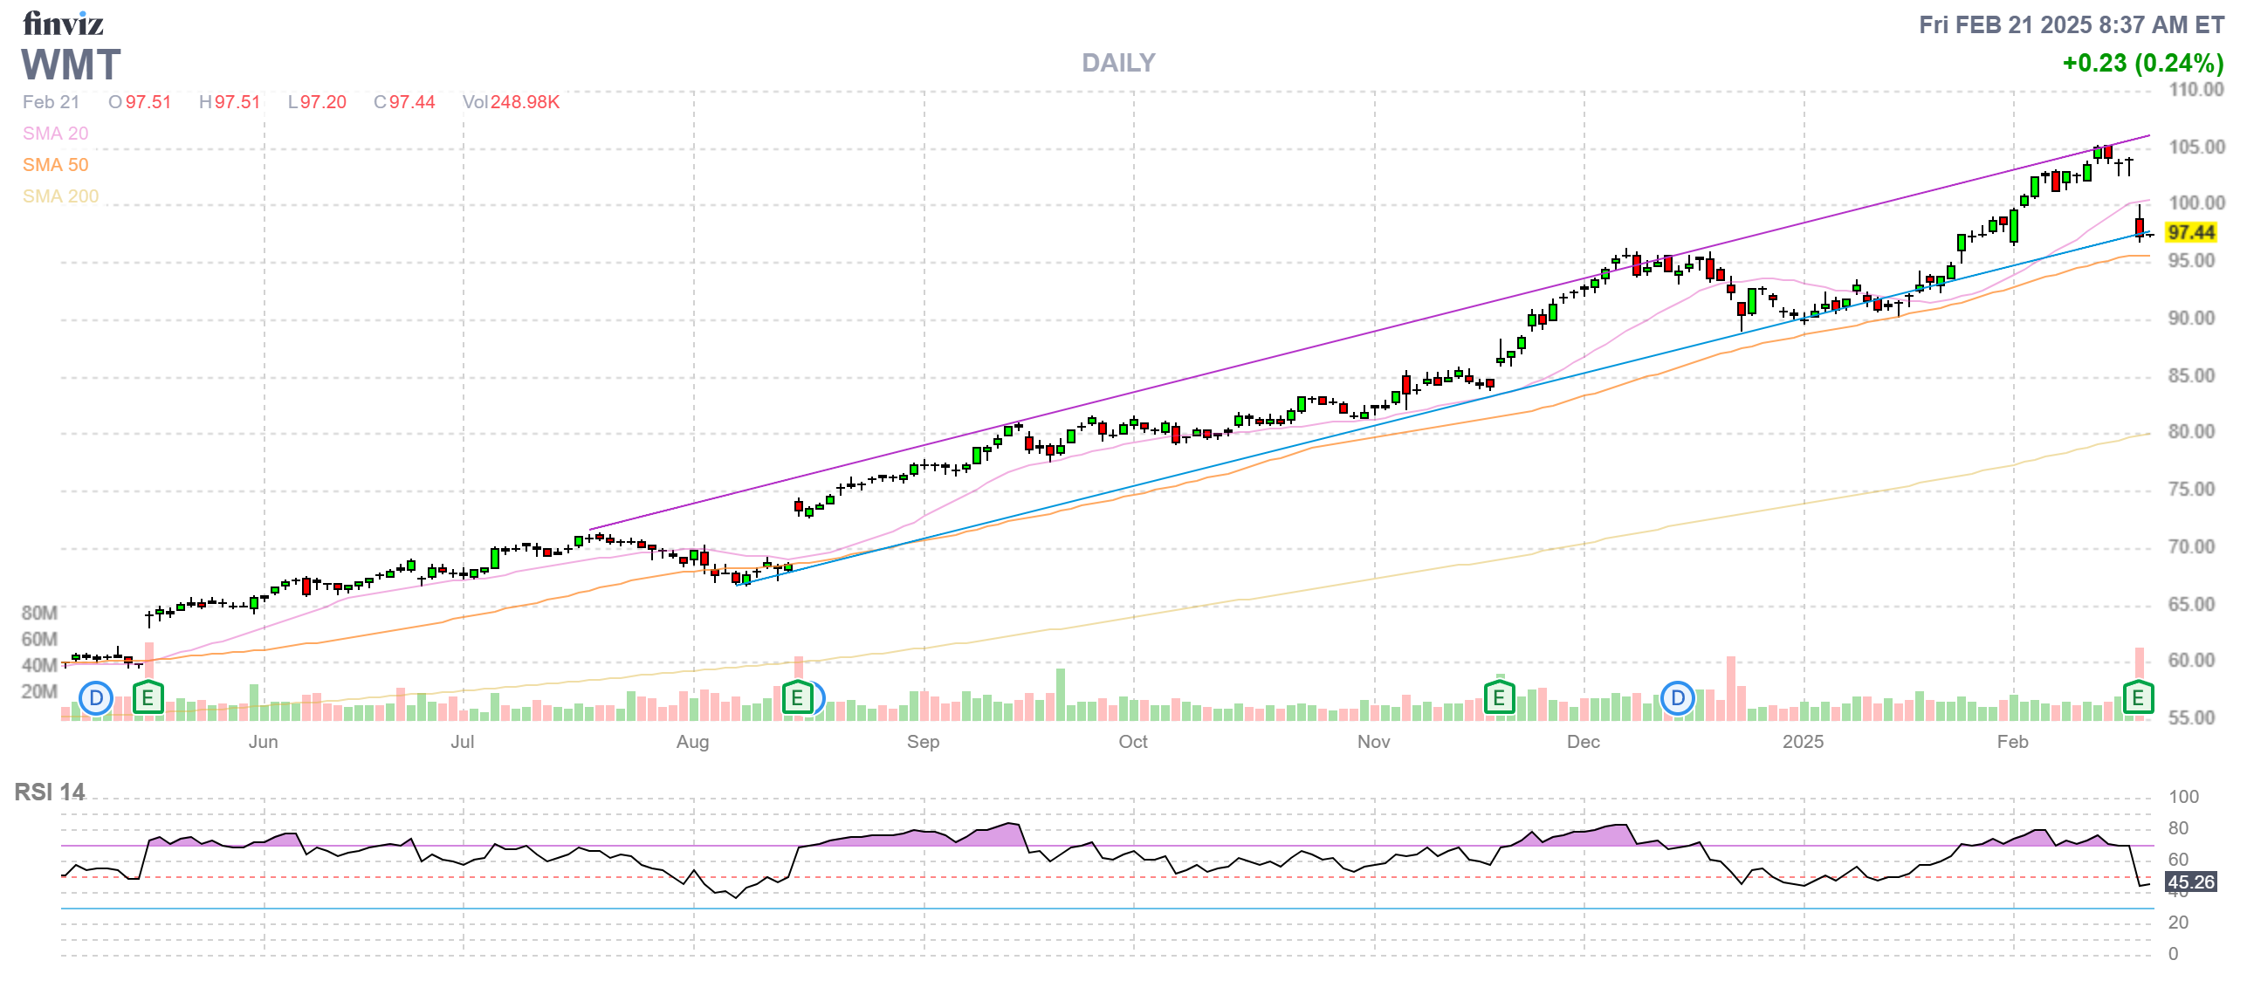Click the earnings E marker in late November
The width and height of the screenshot is (2247, 981).
(1499, 698)
